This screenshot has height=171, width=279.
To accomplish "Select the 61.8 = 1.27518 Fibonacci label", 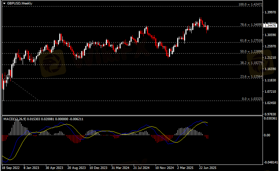I will click(251, 41).
